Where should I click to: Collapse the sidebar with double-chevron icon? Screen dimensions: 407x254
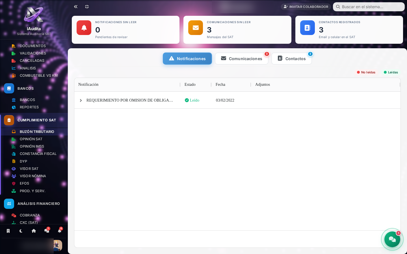[76, 6]
